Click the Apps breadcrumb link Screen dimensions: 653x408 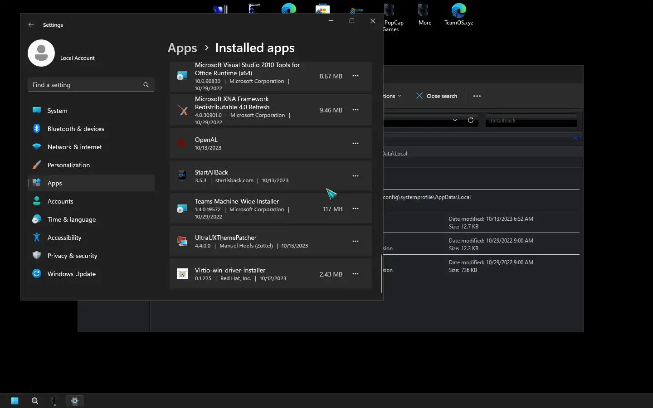tap(182, 48)
